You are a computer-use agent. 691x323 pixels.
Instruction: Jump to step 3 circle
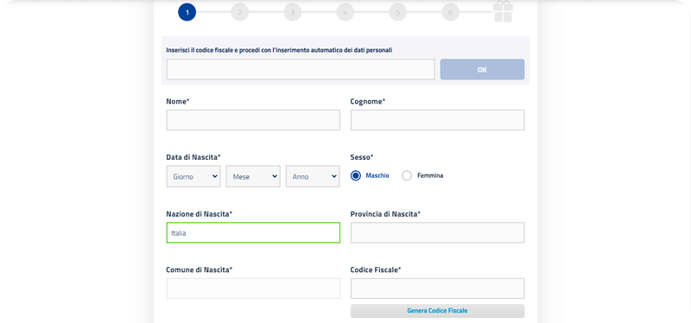pos(292,12)
